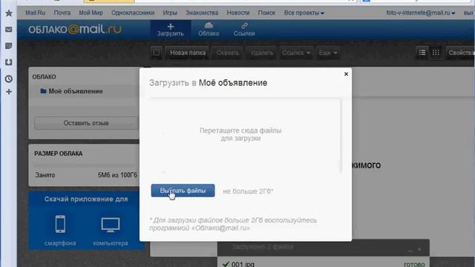Click the Загружено файла upload status header
The height and width of the screenshot is (267, 475).
pyautogui.click(x=263, y=247)
